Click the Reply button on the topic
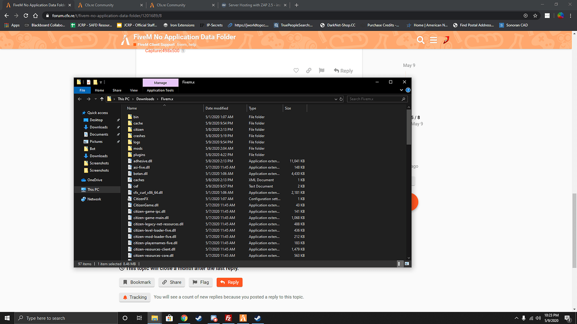Image resolution: width=577 pixels, height=324 pixels. coord(229,282)
